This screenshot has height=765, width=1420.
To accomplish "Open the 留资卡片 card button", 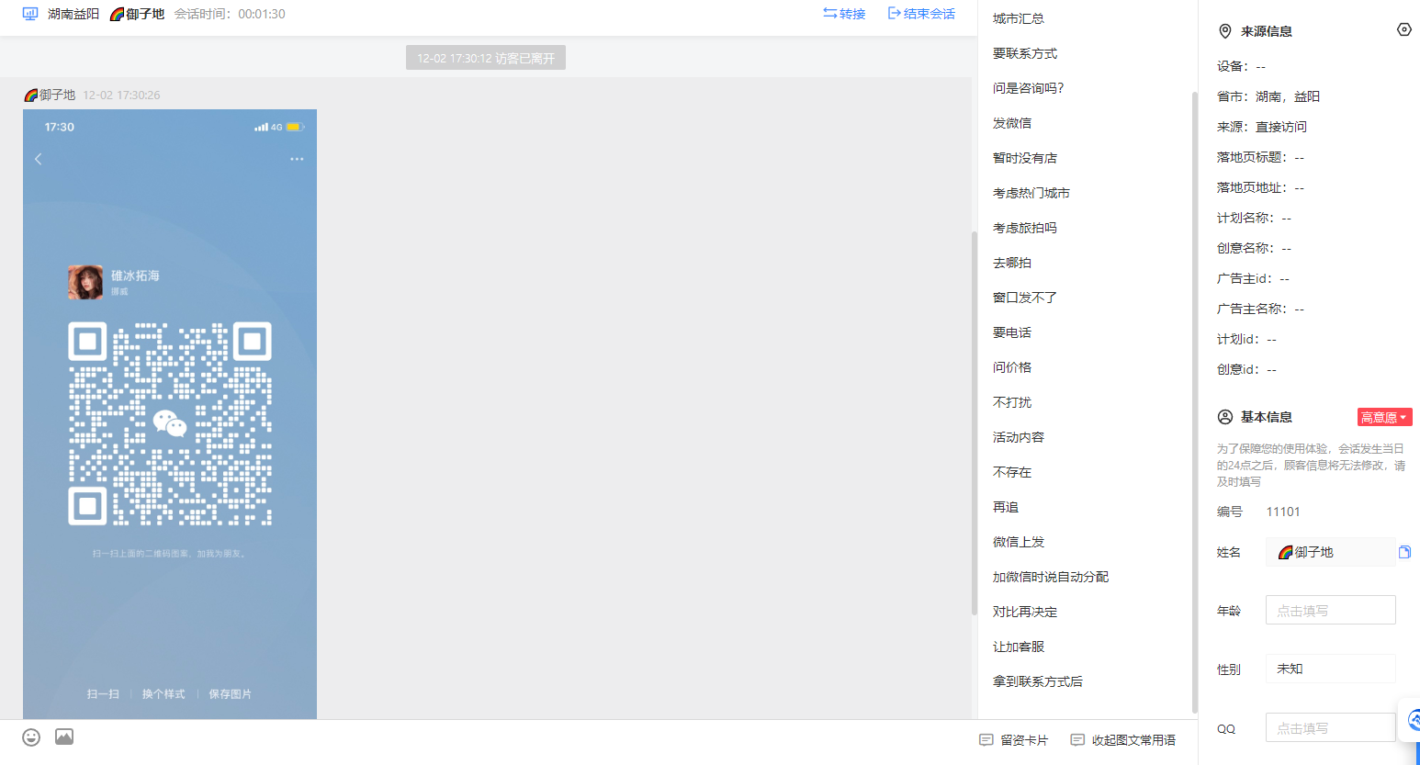I will tap(1014, 740).
